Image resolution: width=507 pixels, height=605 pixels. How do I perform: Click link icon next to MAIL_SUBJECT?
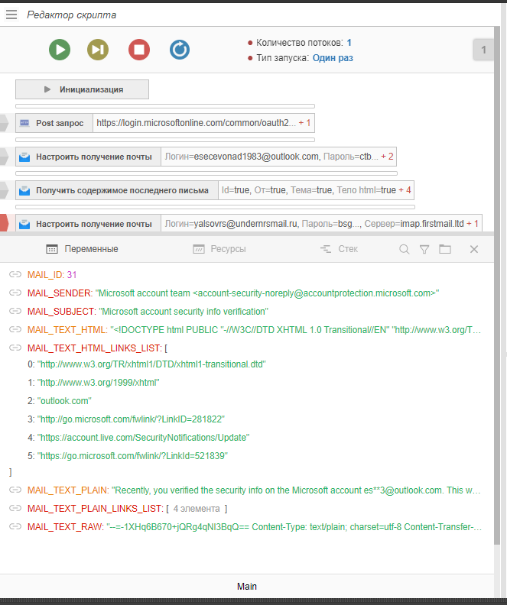[15, 311]
